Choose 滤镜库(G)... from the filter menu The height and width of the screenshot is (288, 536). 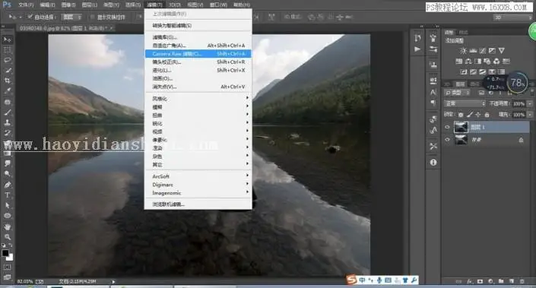click(x=198, y=37)
